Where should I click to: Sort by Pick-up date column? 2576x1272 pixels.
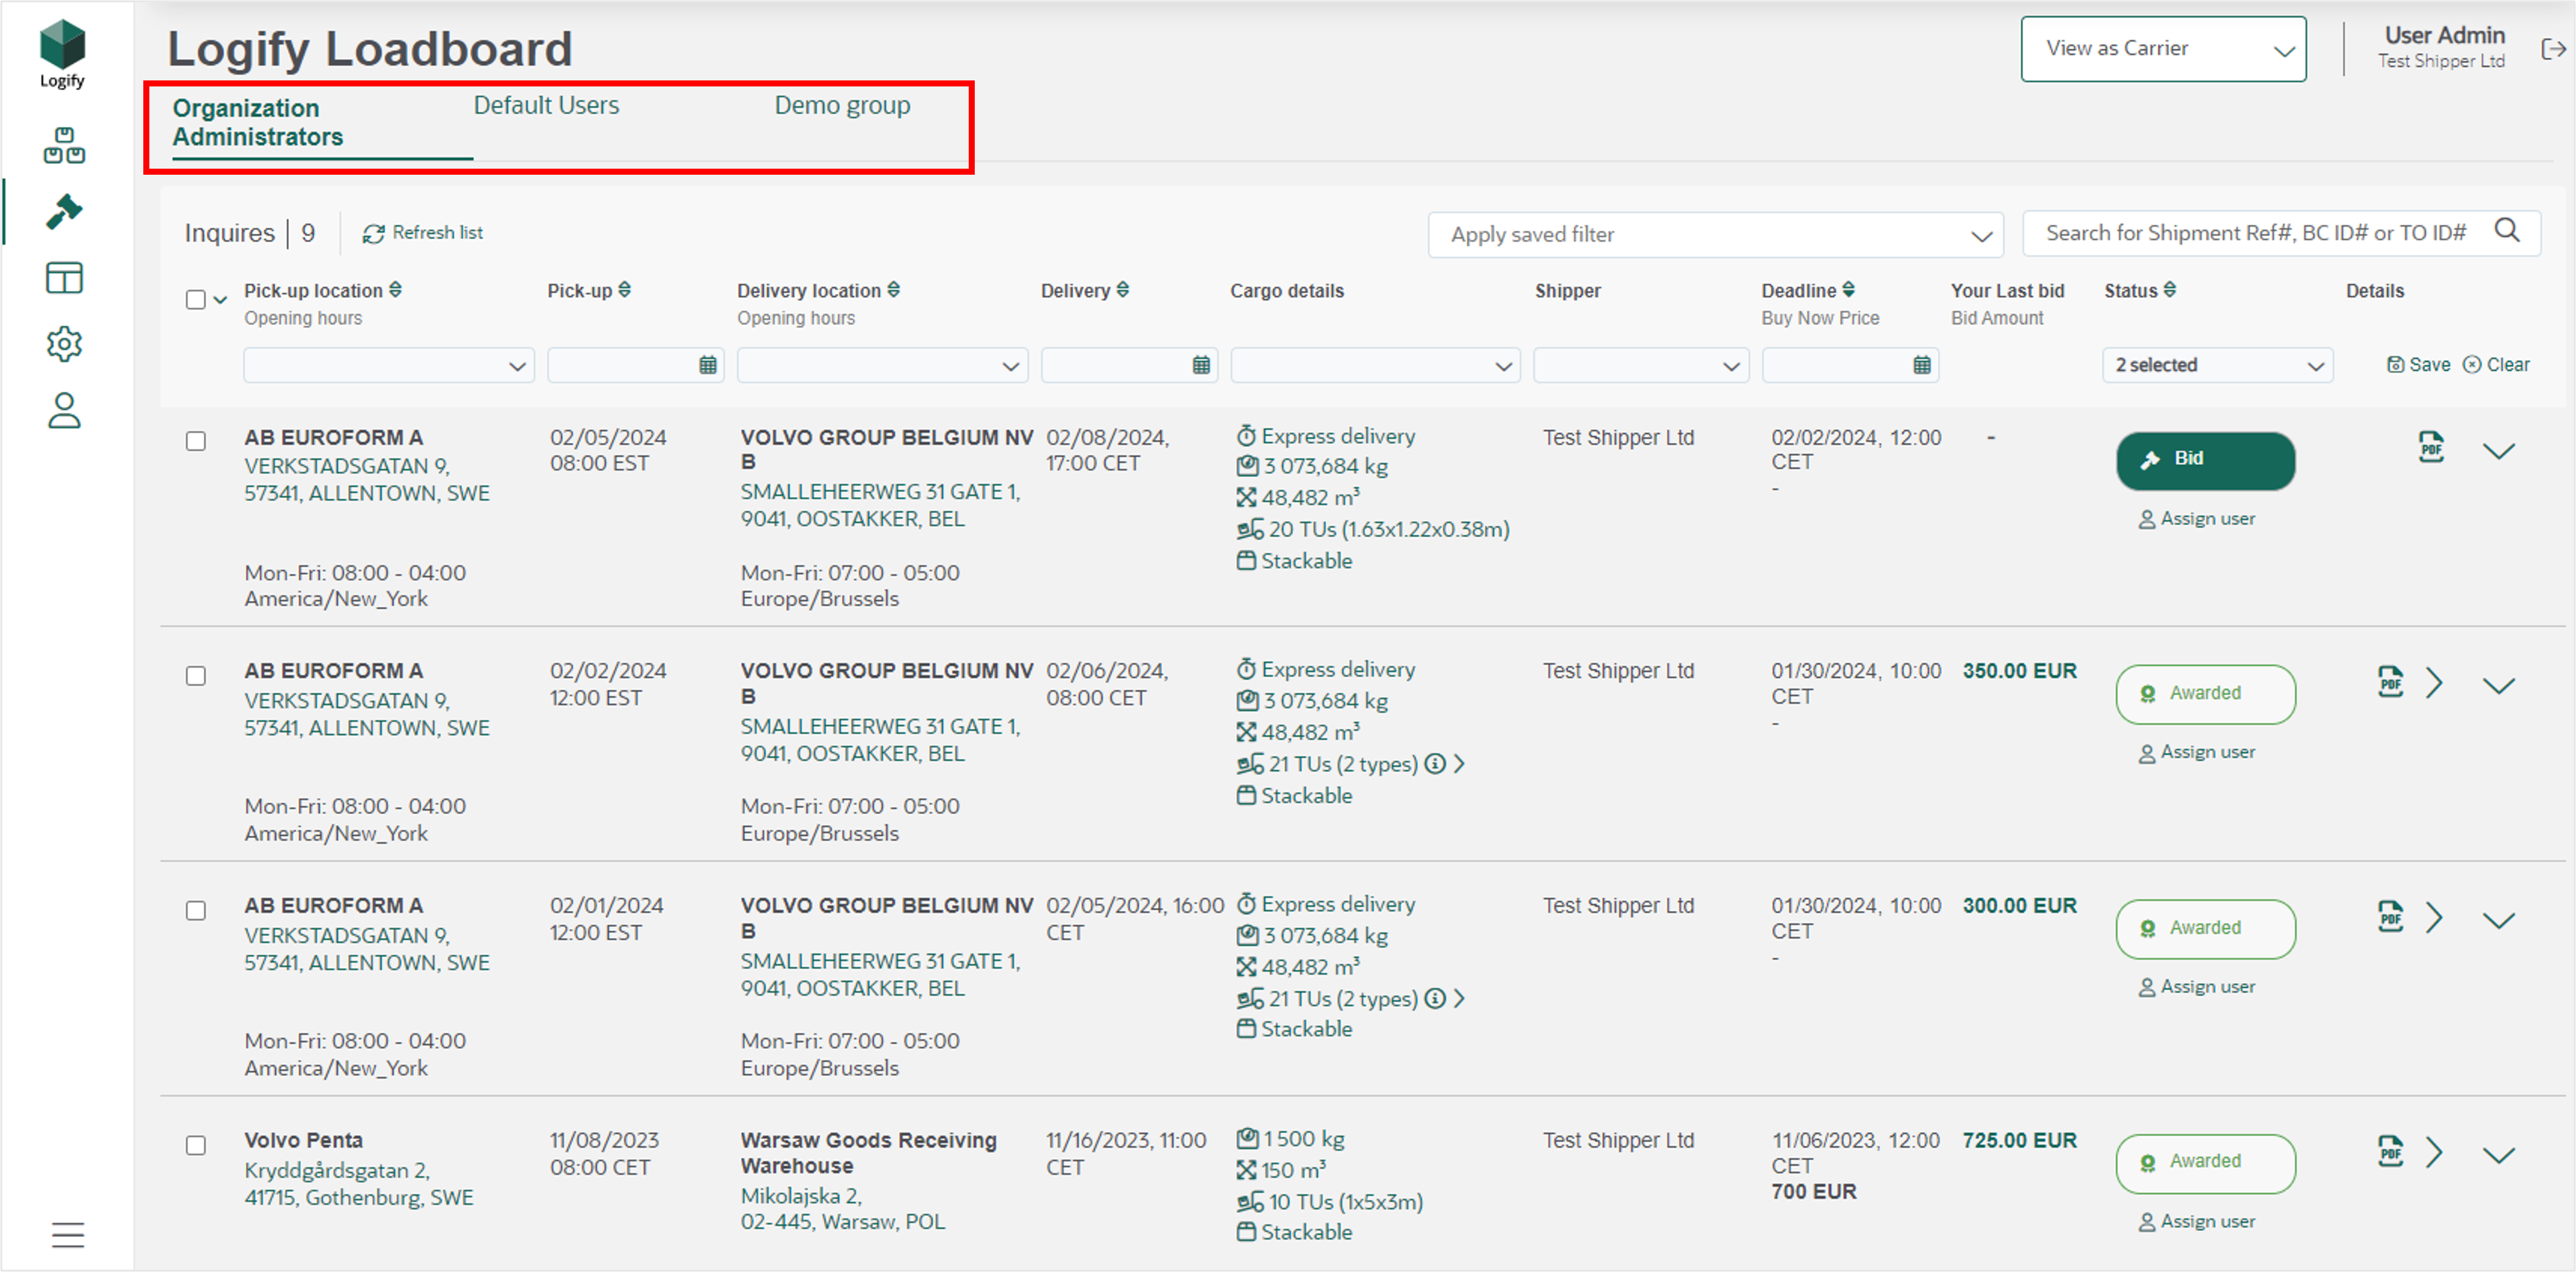pos(625,290)
